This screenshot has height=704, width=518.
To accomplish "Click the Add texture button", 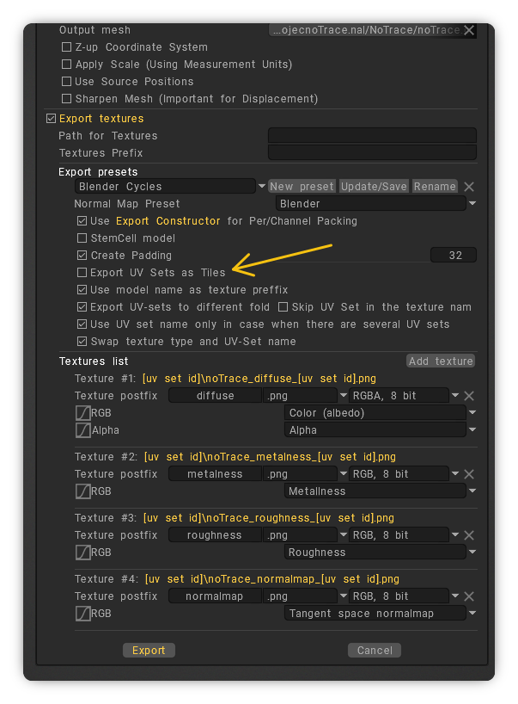I will (441, 361).
